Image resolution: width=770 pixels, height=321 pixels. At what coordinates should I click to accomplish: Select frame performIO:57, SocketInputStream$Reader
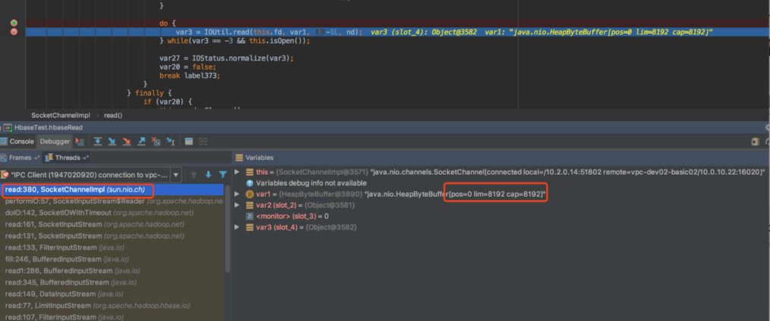(112, 201)
